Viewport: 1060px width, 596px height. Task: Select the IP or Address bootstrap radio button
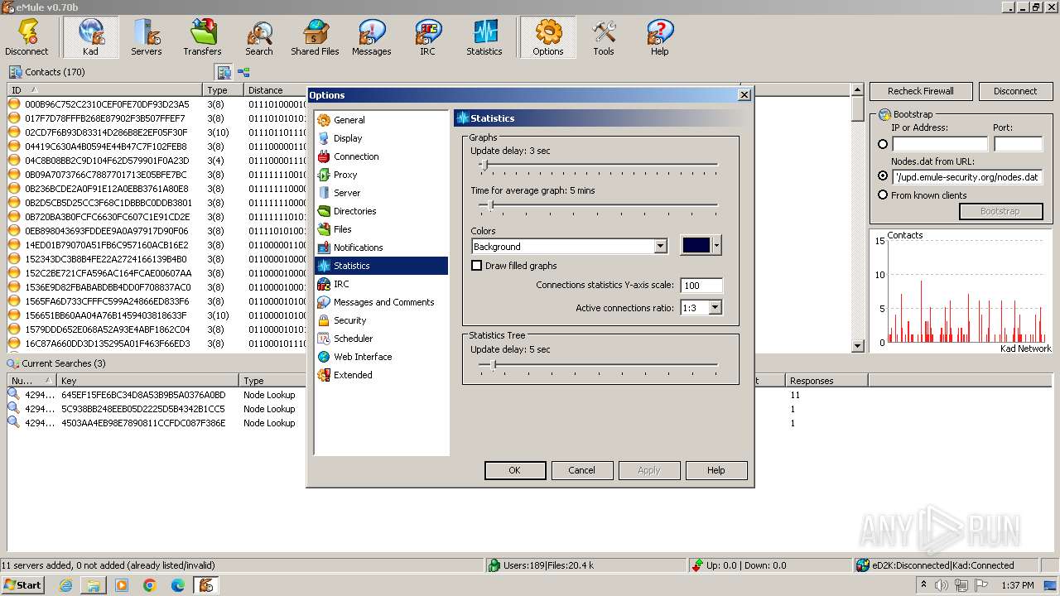pyautogui.click(x=883, y=144)
